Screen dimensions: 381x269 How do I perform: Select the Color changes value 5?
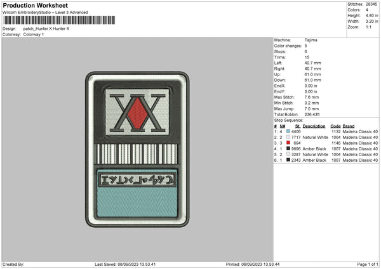coord(305,46)
